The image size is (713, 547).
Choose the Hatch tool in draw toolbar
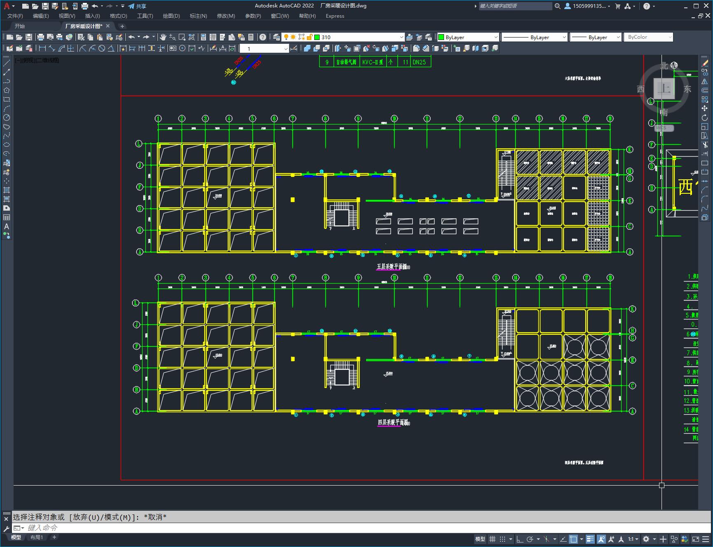(x=7, y=190)
